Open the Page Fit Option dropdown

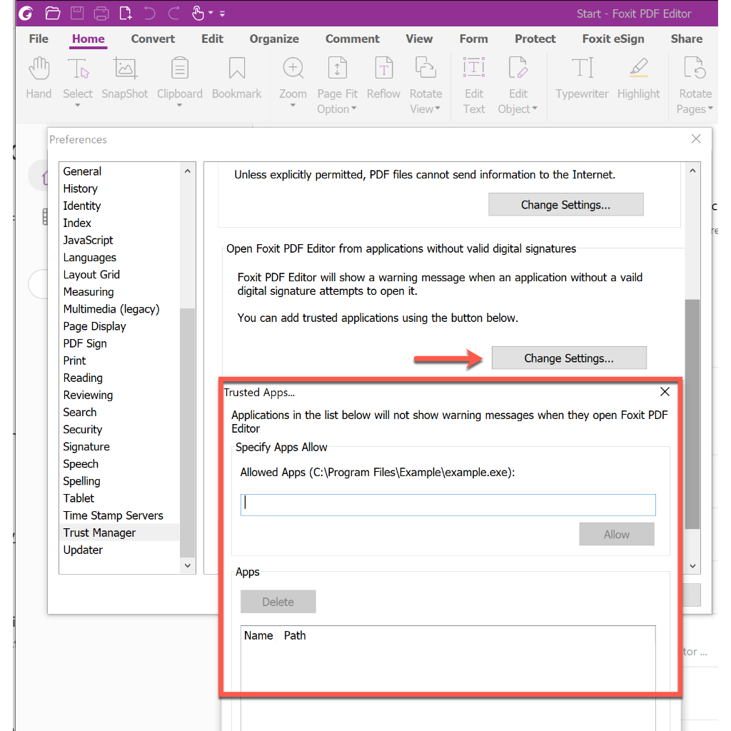click(337, 101)
